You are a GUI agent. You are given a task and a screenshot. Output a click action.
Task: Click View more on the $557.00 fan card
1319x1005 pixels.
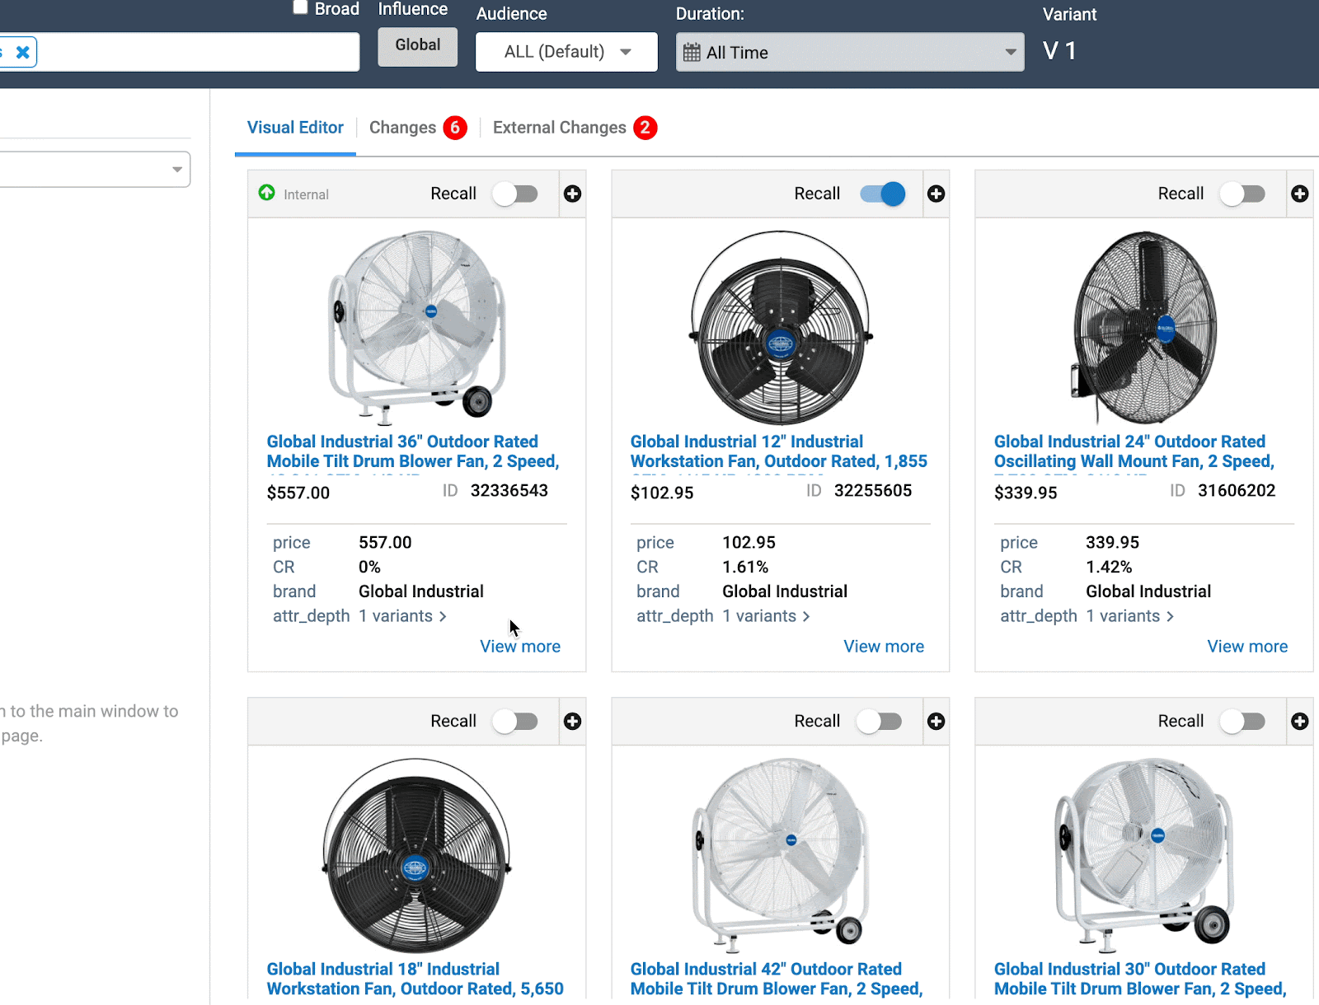tap(520, 647)
